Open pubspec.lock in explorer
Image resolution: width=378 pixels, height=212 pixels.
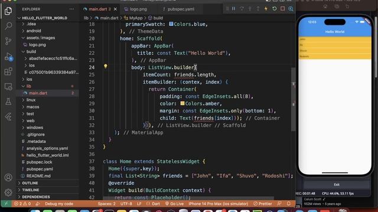pos(39,162)
